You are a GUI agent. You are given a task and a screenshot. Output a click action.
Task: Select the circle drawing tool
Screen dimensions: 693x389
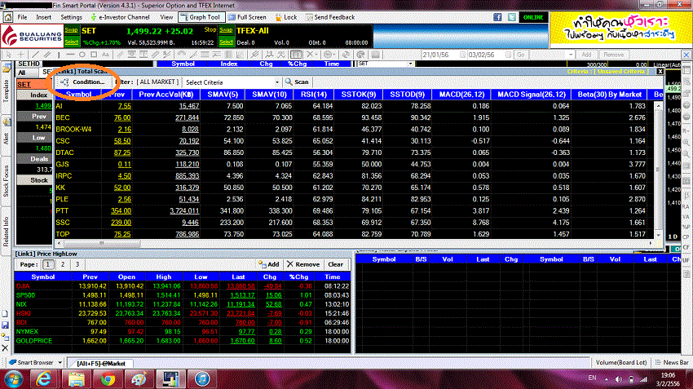coord(82,55)
